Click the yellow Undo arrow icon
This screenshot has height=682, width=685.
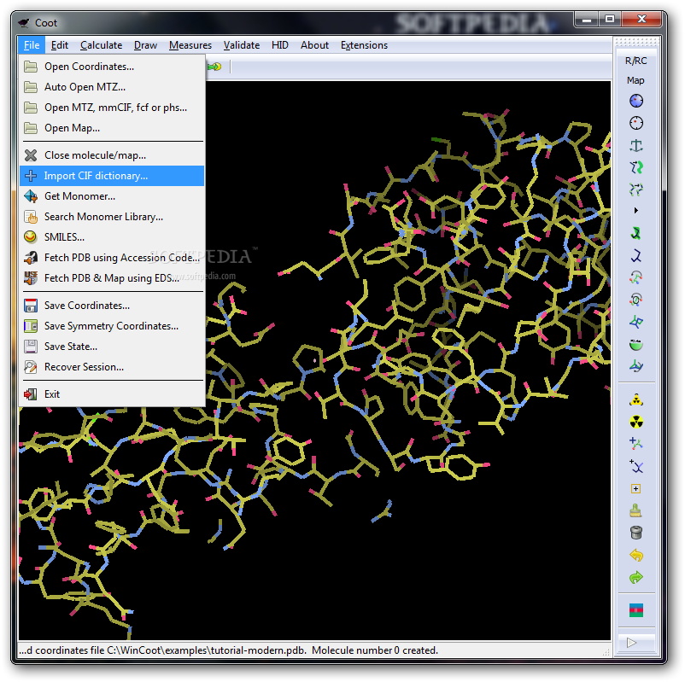(636, 556)
